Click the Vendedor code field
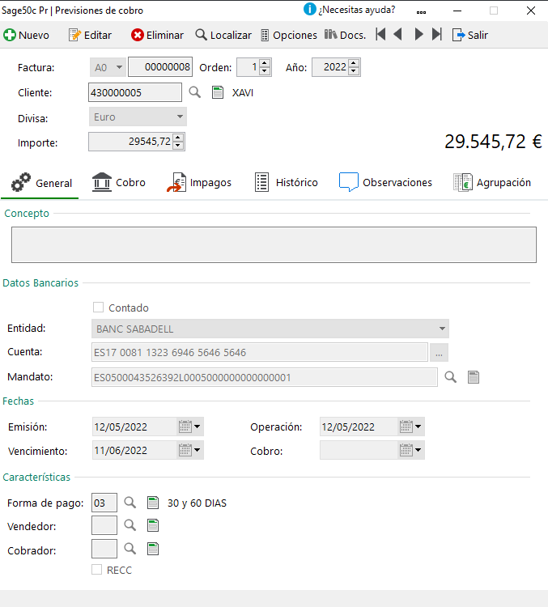Screen dimensions: 548x607 tap(104, 525)
